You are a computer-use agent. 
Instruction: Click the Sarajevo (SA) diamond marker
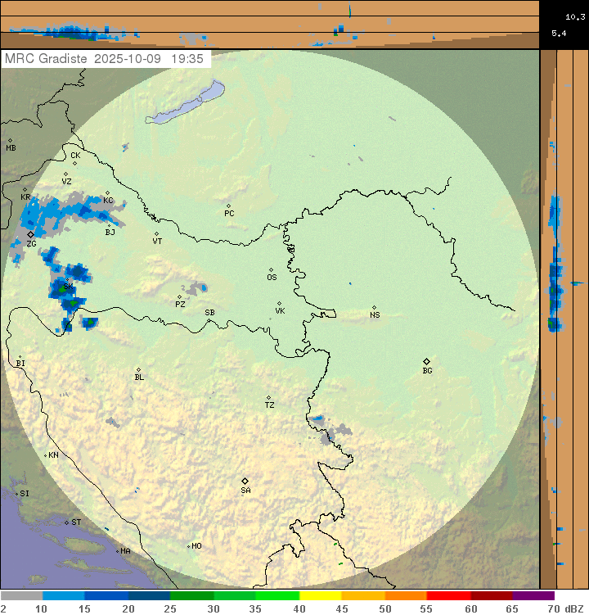pyautogui.click(x=245, y=481)
